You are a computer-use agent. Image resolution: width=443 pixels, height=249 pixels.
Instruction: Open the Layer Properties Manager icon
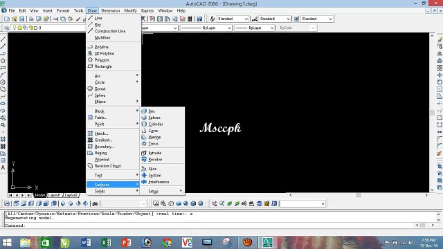pyautogui.click(x=7, y=28)
